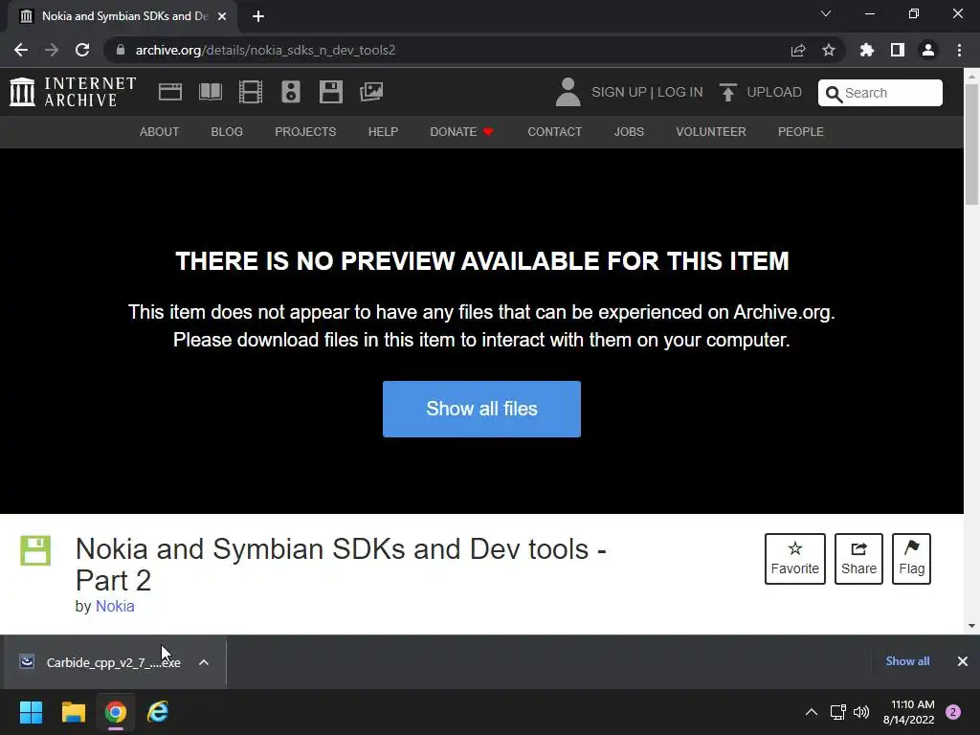Image resolution: width=980 pixels, height=735 pixels.
Task: Open the PROJECTS menu item
Action: pyautogui.click(x=305, y=132)
